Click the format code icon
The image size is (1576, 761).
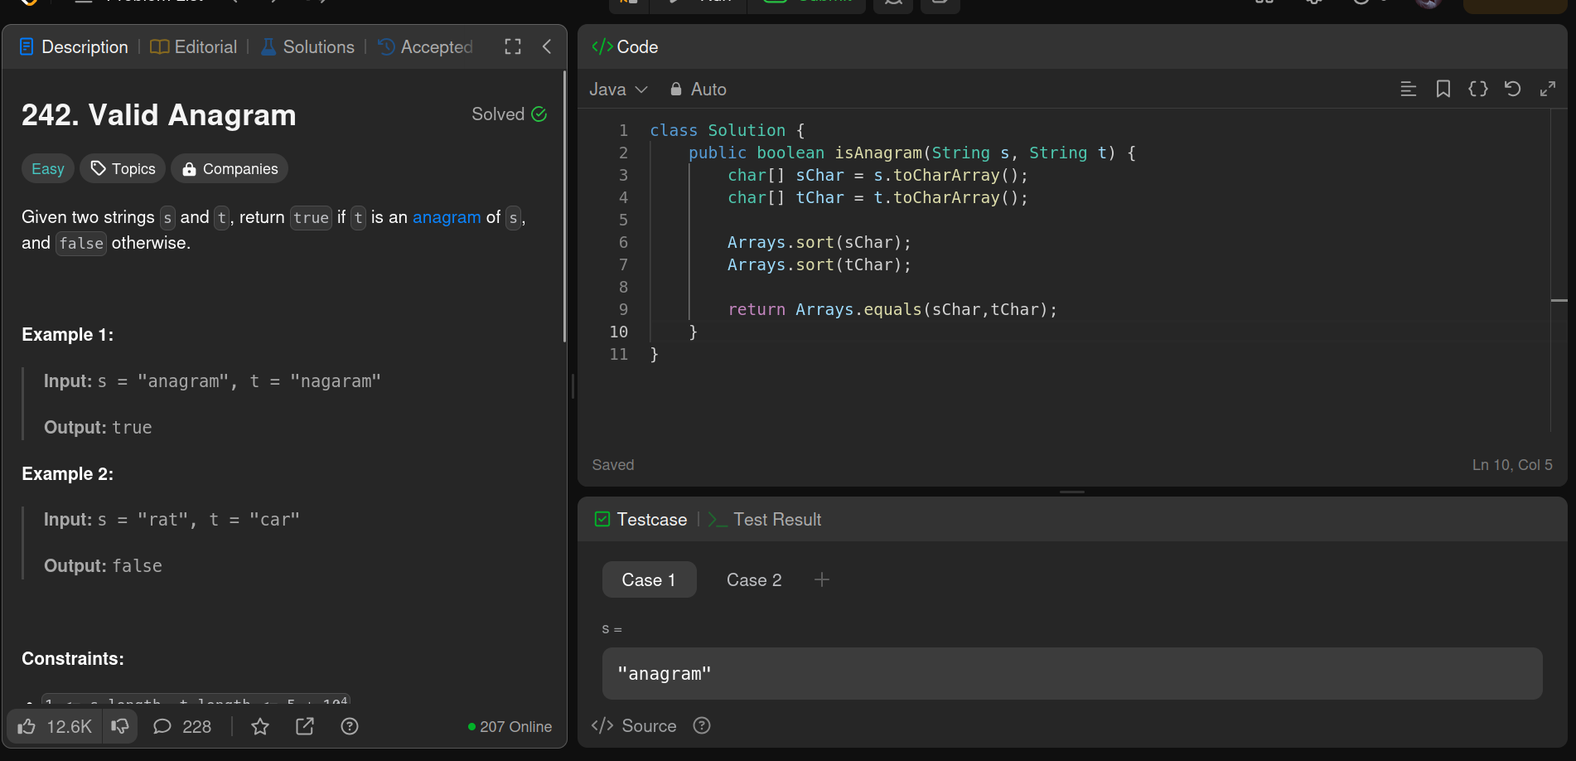pos(1408,90)
